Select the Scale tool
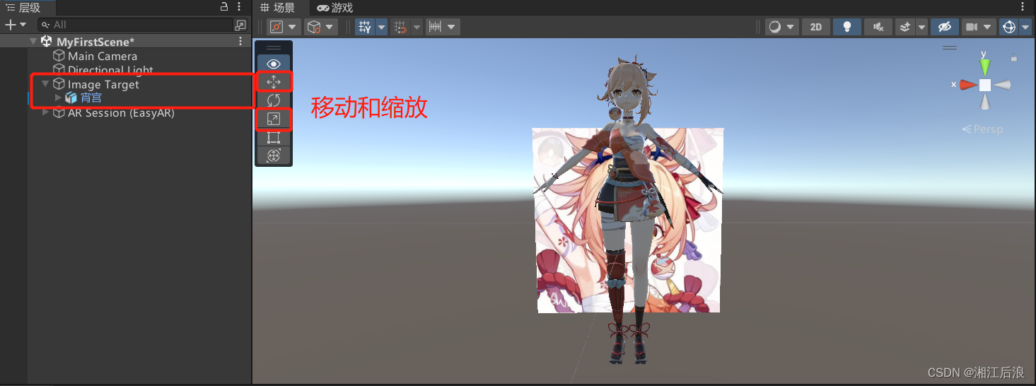 tap(274, 119)
